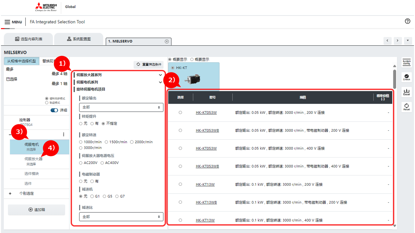The image size is (415, 233).
Task: Choose AC200V power supply voltage
Action: tap(81, 163)
